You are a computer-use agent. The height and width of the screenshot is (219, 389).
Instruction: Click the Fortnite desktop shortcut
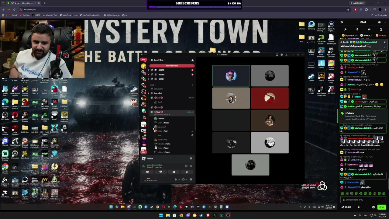[321, 64]
